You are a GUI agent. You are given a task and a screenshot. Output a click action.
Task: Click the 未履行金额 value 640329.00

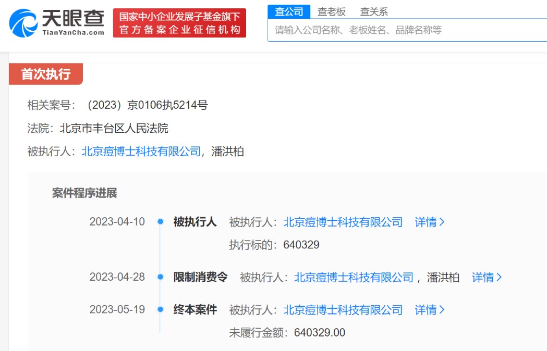320,333
